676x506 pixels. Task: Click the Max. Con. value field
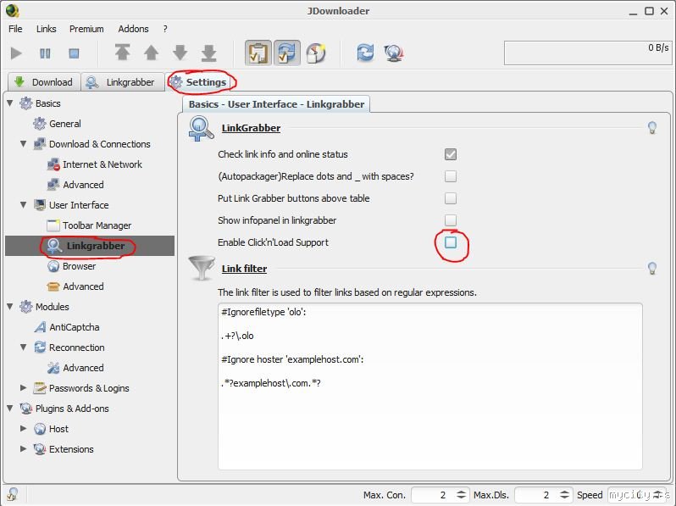[x=432, y=495]
